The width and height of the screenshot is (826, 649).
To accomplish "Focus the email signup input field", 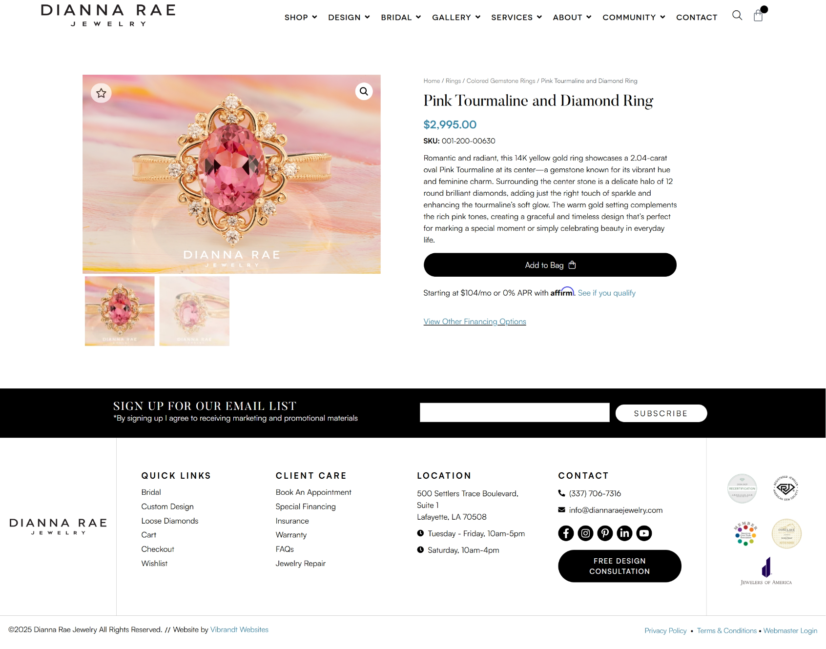I will point(515,412).
